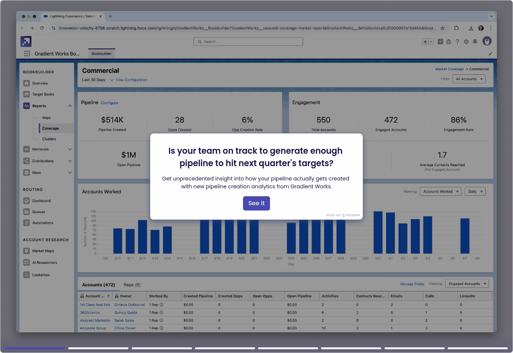
Task: Open the Accurate Group account link
Action: [x=93, y=328]
